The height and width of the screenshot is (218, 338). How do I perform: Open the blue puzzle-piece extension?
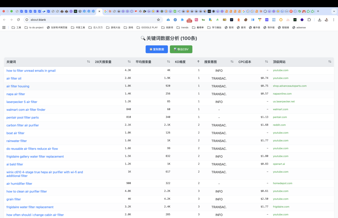tap(182, 20)
